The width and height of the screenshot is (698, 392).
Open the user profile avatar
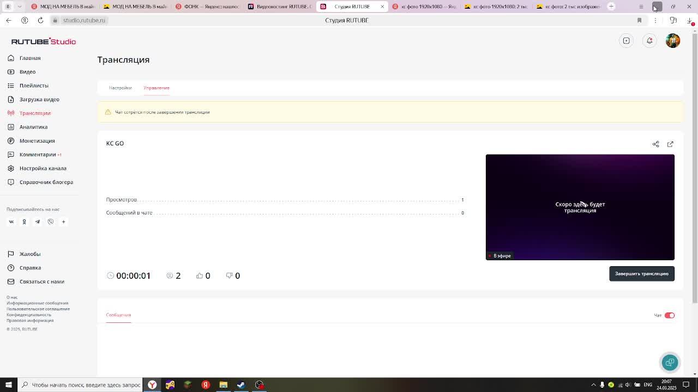(673, 41)
